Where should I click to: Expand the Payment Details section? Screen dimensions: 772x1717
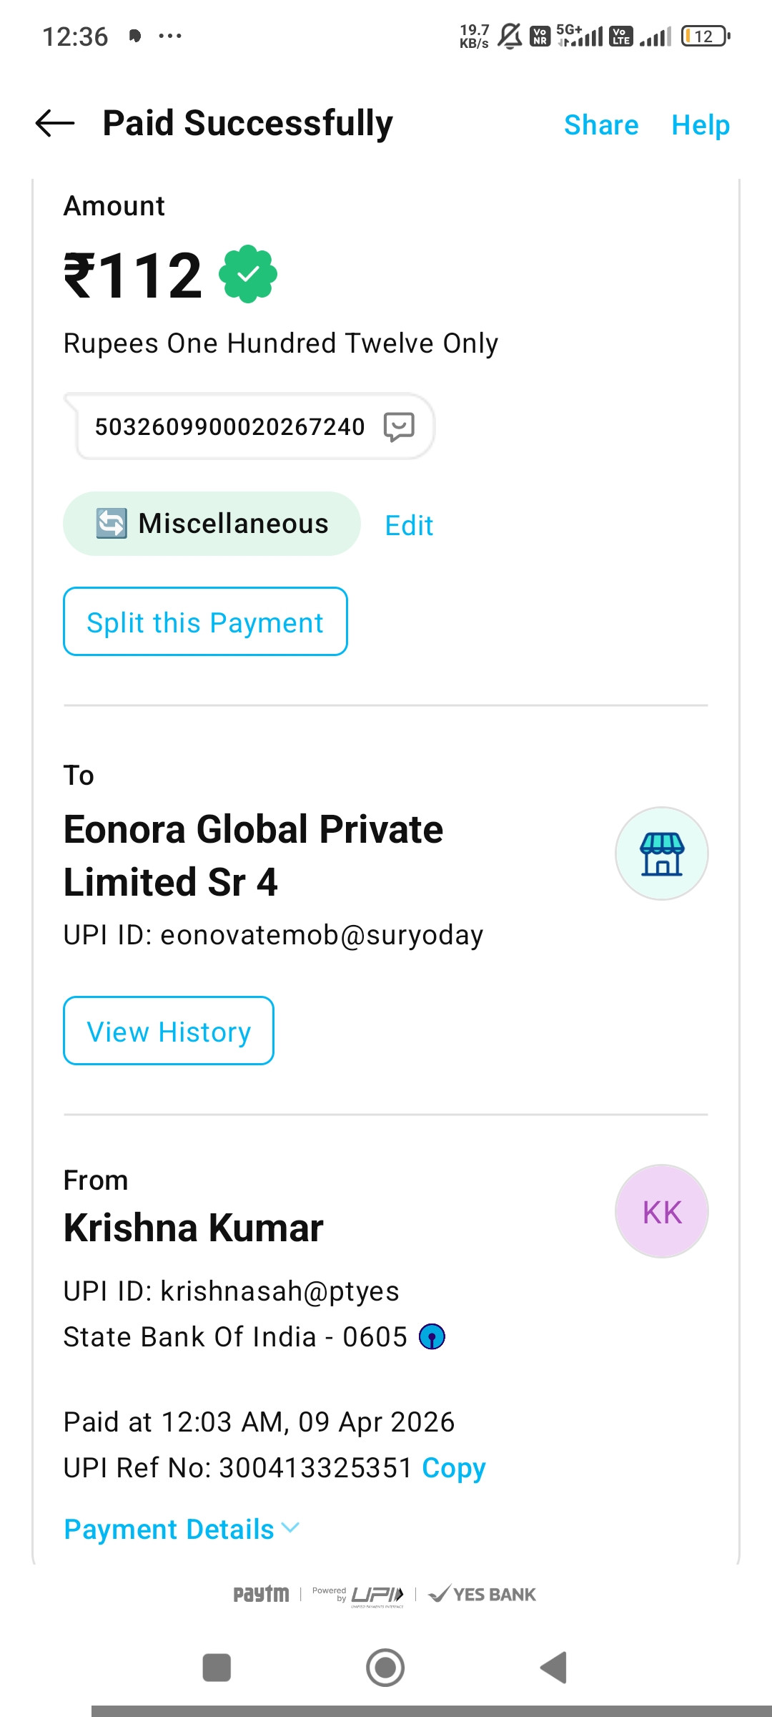(x=169, y=1529)
